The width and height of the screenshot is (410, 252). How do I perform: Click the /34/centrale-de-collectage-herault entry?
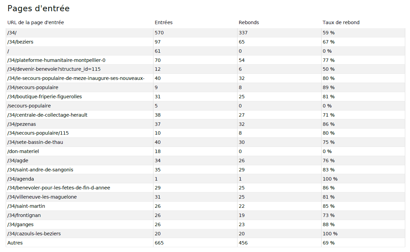(x=47, y=115)
